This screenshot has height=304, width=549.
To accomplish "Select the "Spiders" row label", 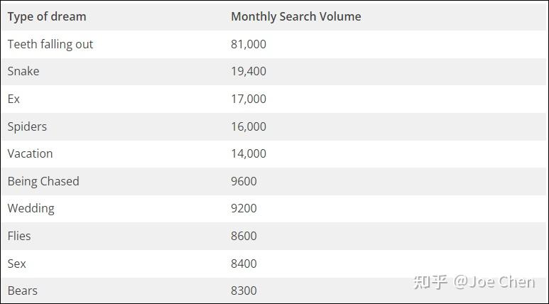I will click(x=27, y=126).
